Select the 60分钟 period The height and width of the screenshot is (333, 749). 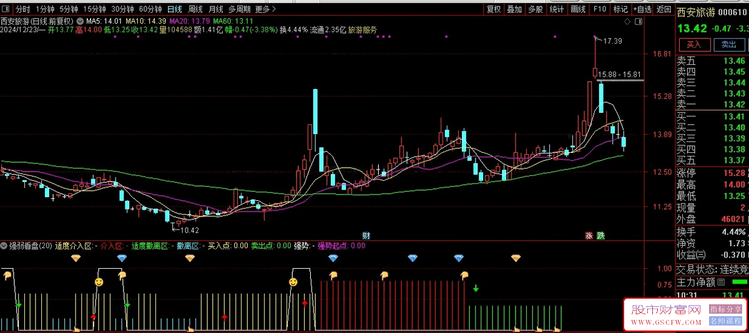(x=150, y=9)
